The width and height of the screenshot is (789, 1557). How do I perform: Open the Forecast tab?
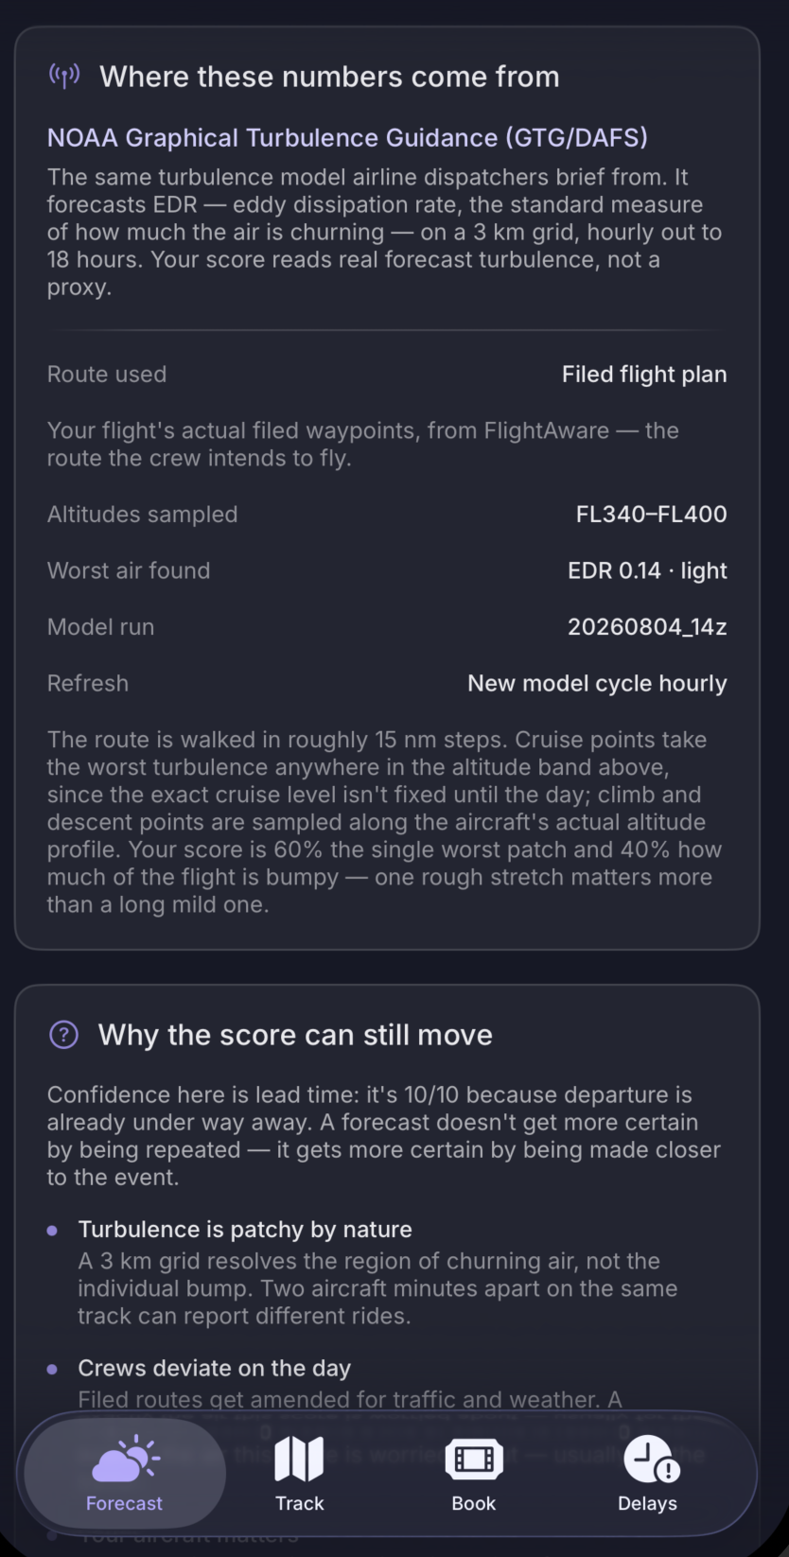[124, 1473]
